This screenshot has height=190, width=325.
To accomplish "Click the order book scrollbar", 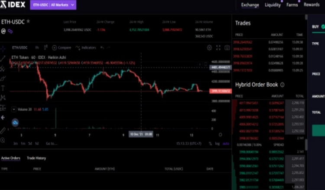I will (x=306, y=145).
